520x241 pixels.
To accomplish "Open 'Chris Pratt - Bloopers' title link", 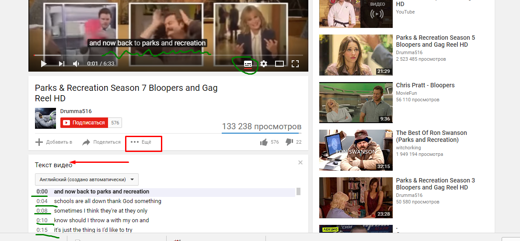I will 425,86.
